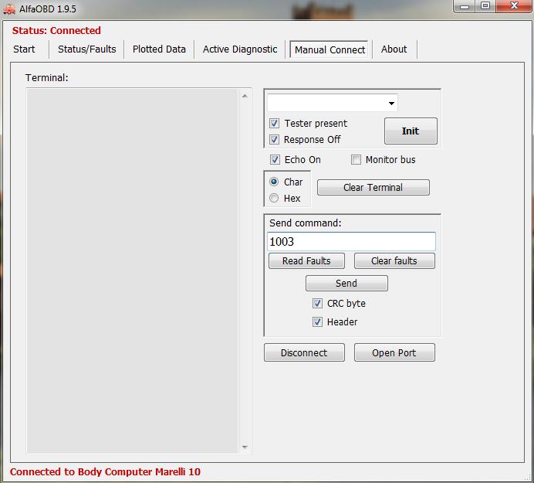
Task: Open the Active Diagnostic tab
Action: click(x=240, y=49)
